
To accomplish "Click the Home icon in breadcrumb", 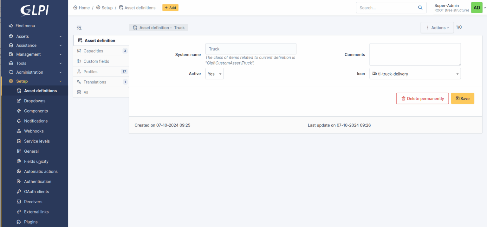I will (x=75, y=8).
